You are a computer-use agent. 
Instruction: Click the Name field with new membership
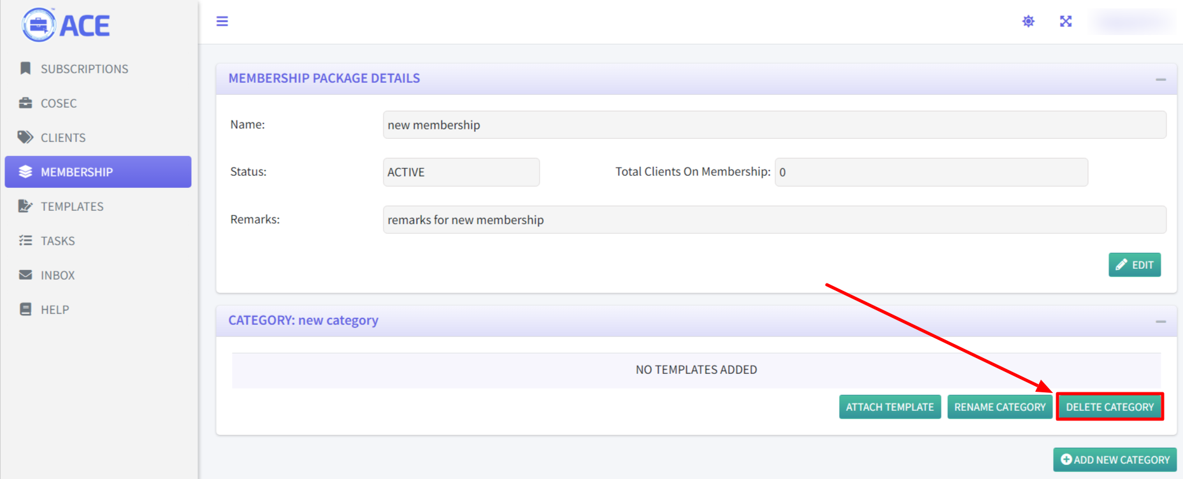tap(774, 125)
